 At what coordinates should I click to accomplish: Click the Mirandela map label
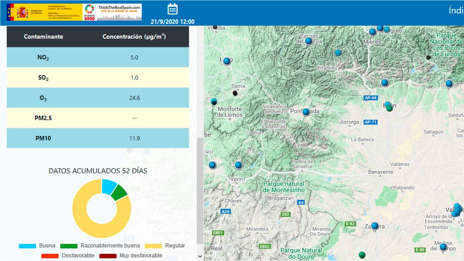257,229
